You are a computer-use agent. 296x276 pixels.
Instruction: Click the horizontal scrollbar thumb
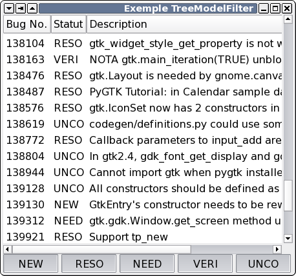[101, 250]
